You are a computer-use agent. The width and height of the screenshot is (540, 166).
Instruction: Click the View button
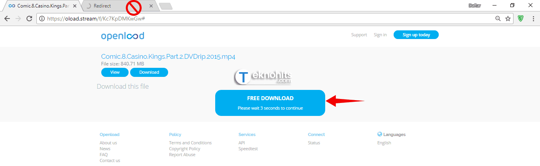click(x=115, y=72)
